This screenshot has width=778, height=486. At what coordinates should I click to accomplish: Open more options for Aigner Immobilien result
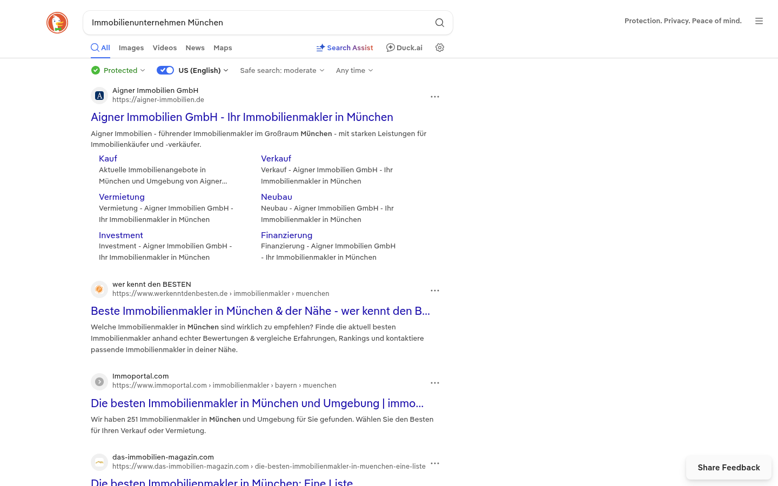(435, 97)
